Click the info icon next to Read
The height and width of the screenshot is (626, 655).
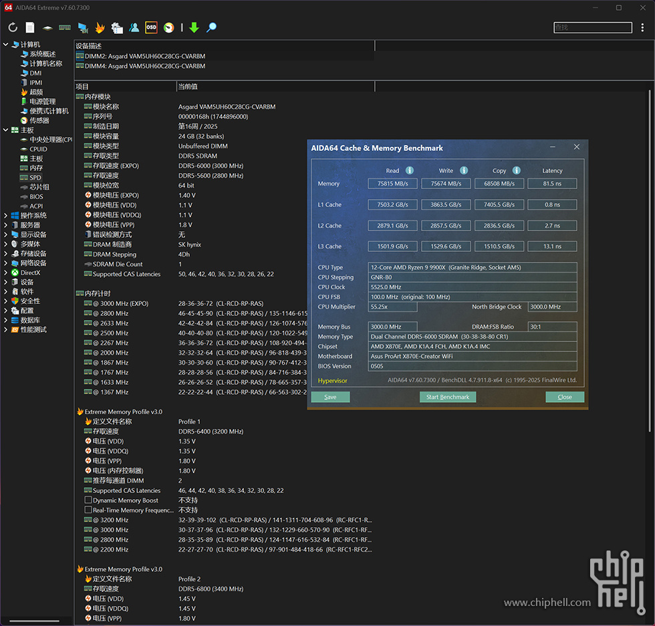point(410,170)
